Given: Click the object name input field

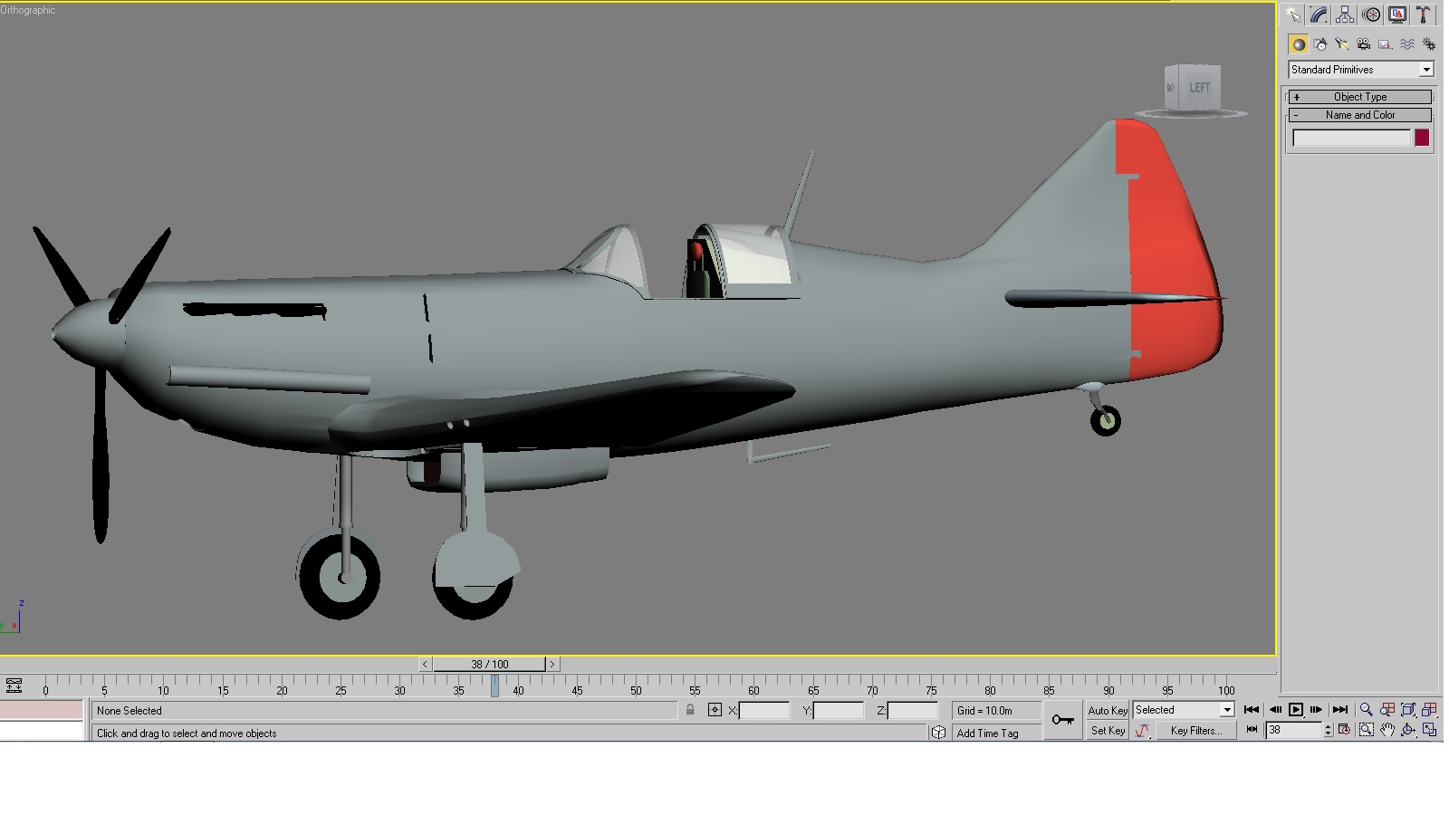Looking at the screenshot, I should (x=1351, y=138).
